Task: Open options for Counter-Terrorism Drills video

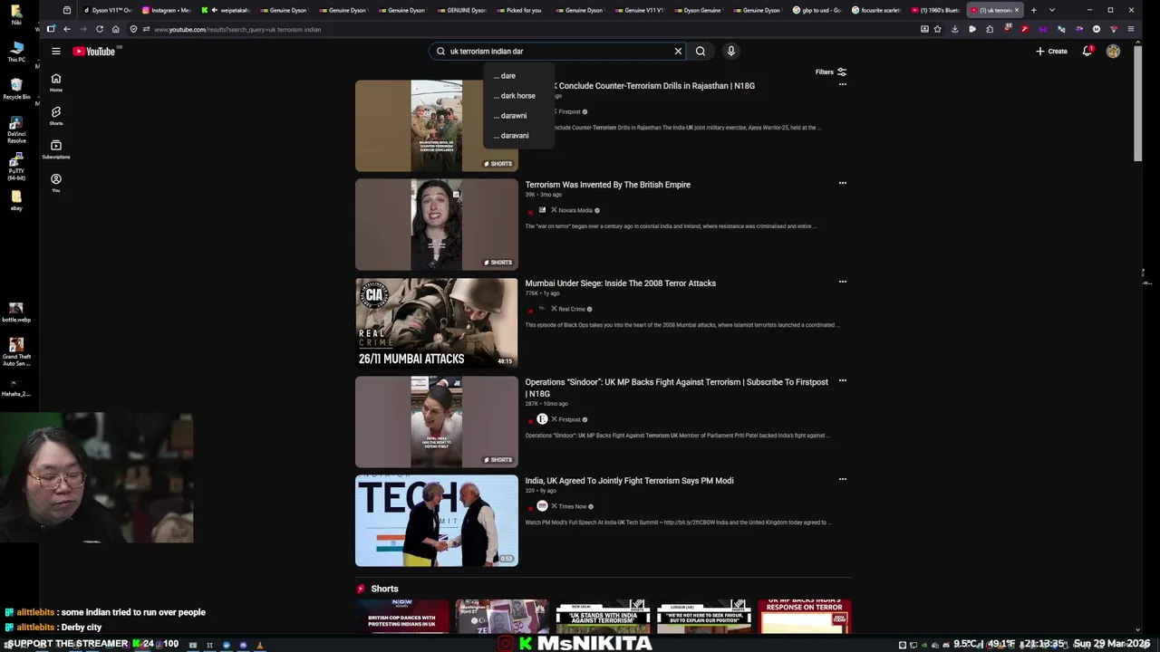Action: click(x=843, y=84)
